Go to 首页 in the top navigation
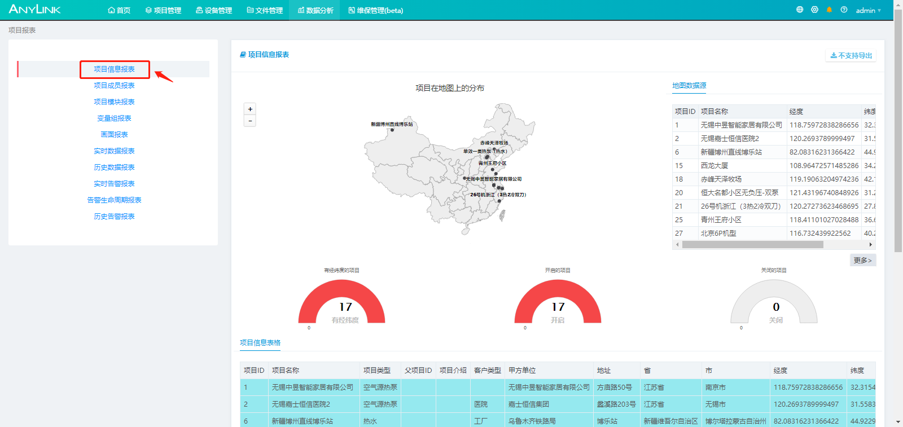The height and width of the screenshot is (427, 903). point(119,10)
